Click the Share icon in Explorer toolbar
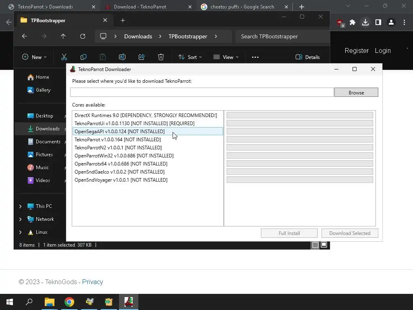This screenshot has width=413, height=310. (x=142, y=57)
